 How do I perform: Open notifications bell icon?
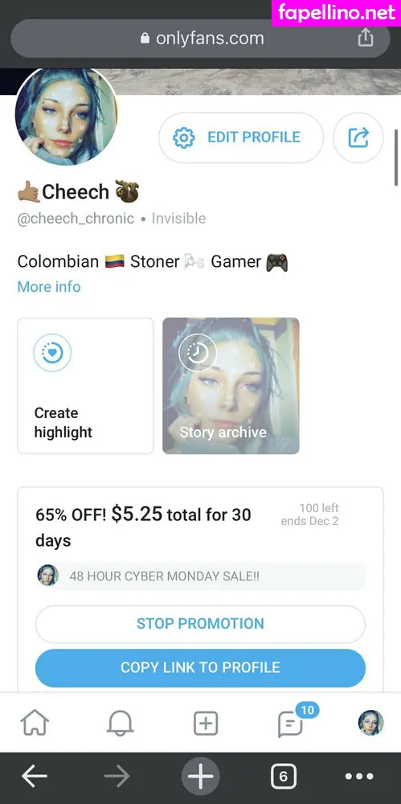tap(120, 724)
